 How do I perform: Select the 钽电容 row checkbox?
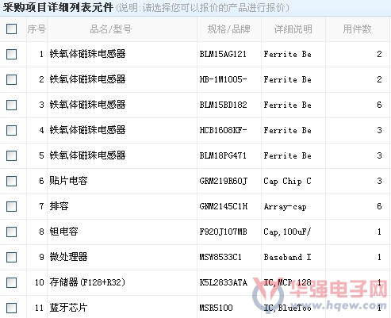[12, 232]
